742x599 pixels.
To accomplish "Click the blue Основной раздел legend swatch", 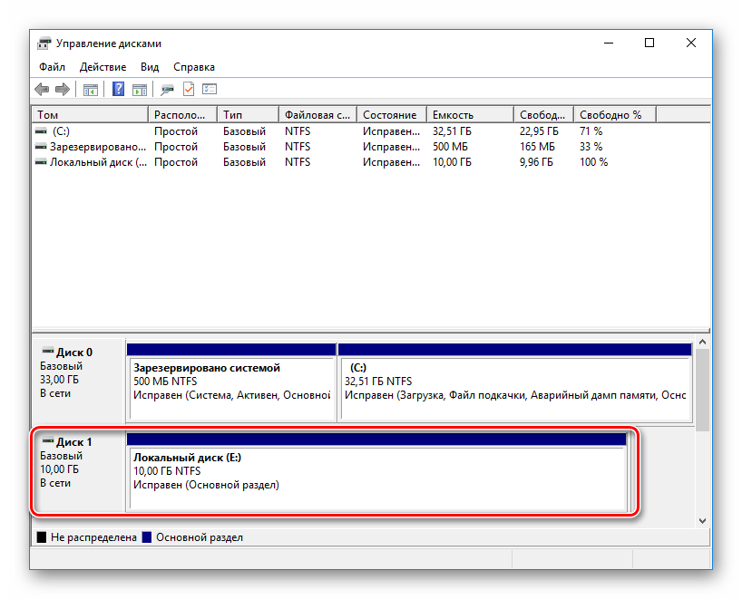I will [x=145, y=536].
